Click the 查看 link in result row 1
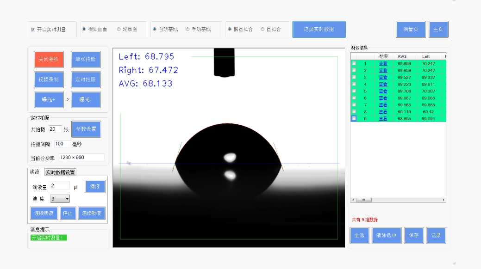 pos(383,64)
